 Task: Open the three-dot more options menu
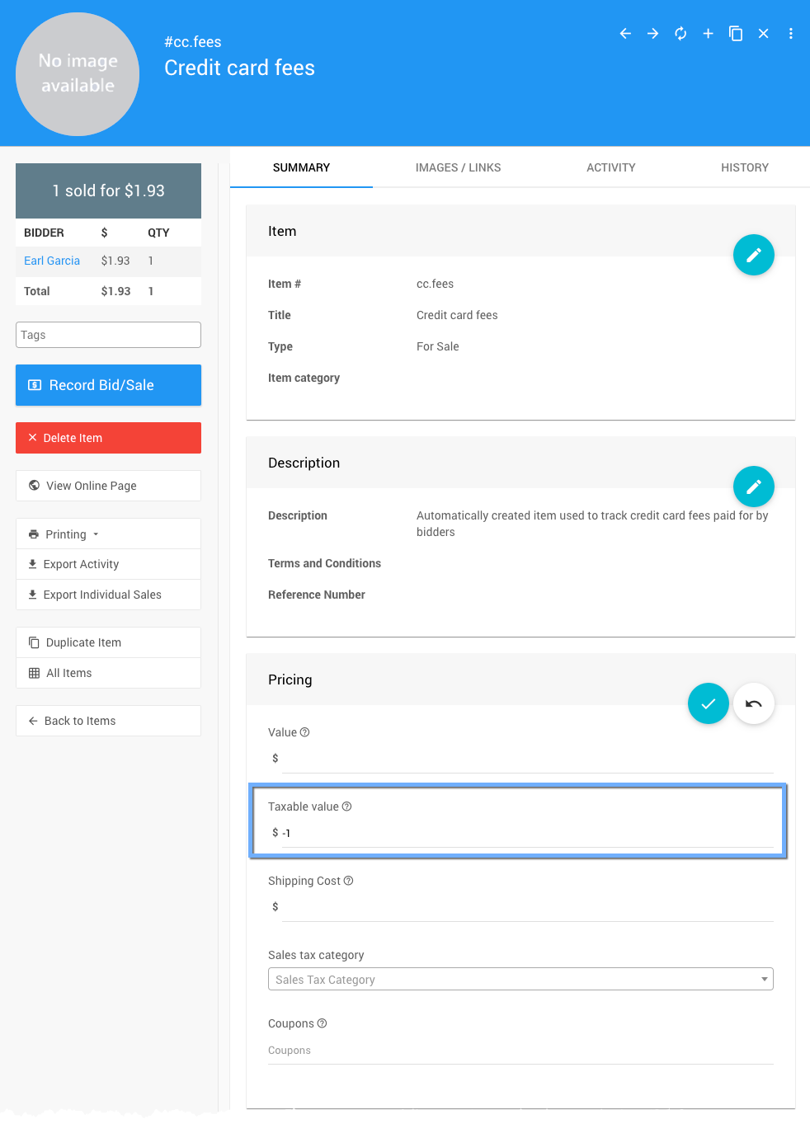tap(790, 34)
